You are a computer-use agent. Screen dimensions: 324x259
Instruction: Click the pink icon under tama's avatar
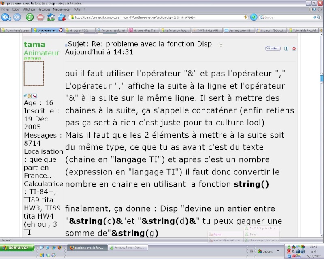(x=34, y=96)
